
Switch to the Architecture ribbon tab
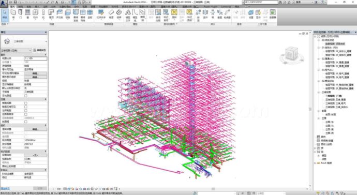click(x=12, y=6)
